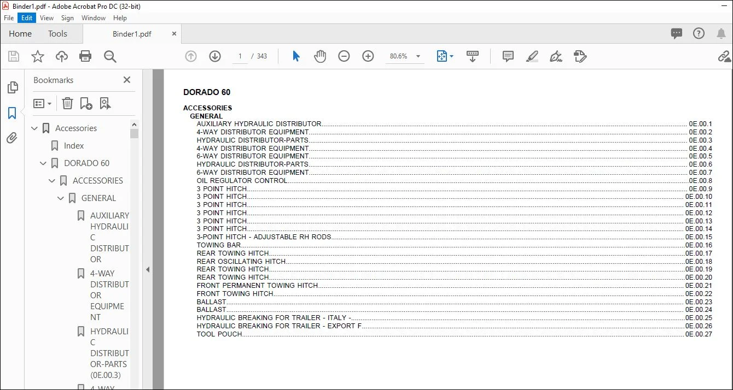Collapse the ACCESSORIES sub-bookmark
The image size is (733, 390).
coord(52,181)
